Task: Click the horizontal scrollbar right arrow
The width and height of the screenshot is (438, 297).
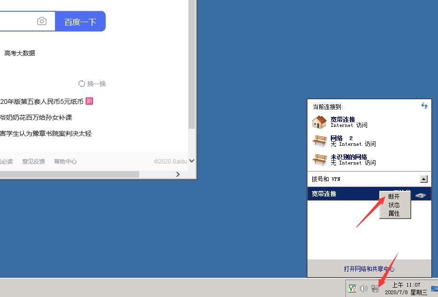Action: (178, 174)
